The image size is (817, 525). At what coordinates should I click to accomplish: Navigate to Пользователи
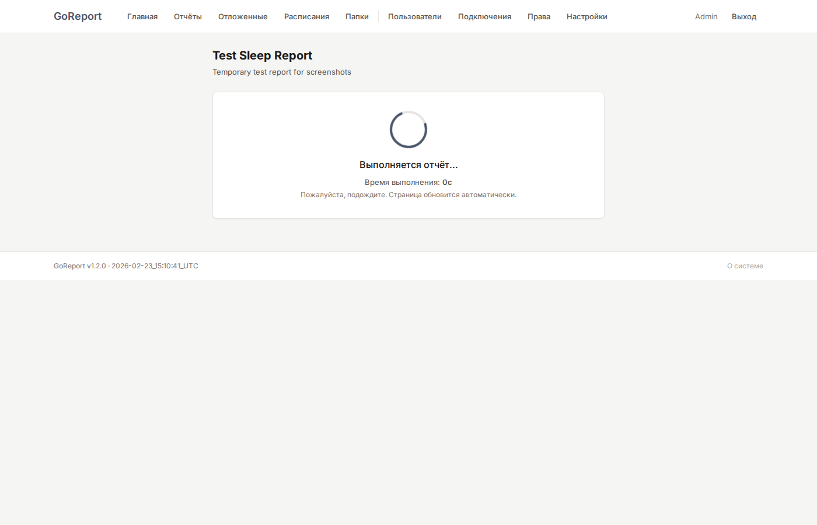[x=414, y=16]
